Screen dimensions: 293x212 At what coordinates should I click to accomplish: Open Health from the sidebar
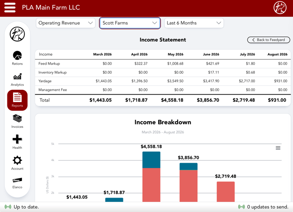pos(17,142)
